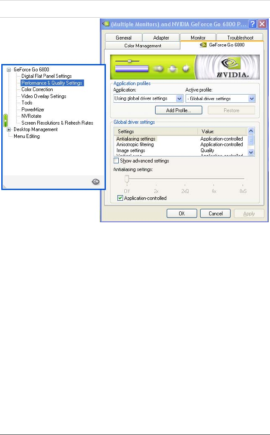Select Menu Editing in the tree
The width and height of the screenshot is (270, 435).
tap(27, 136)
